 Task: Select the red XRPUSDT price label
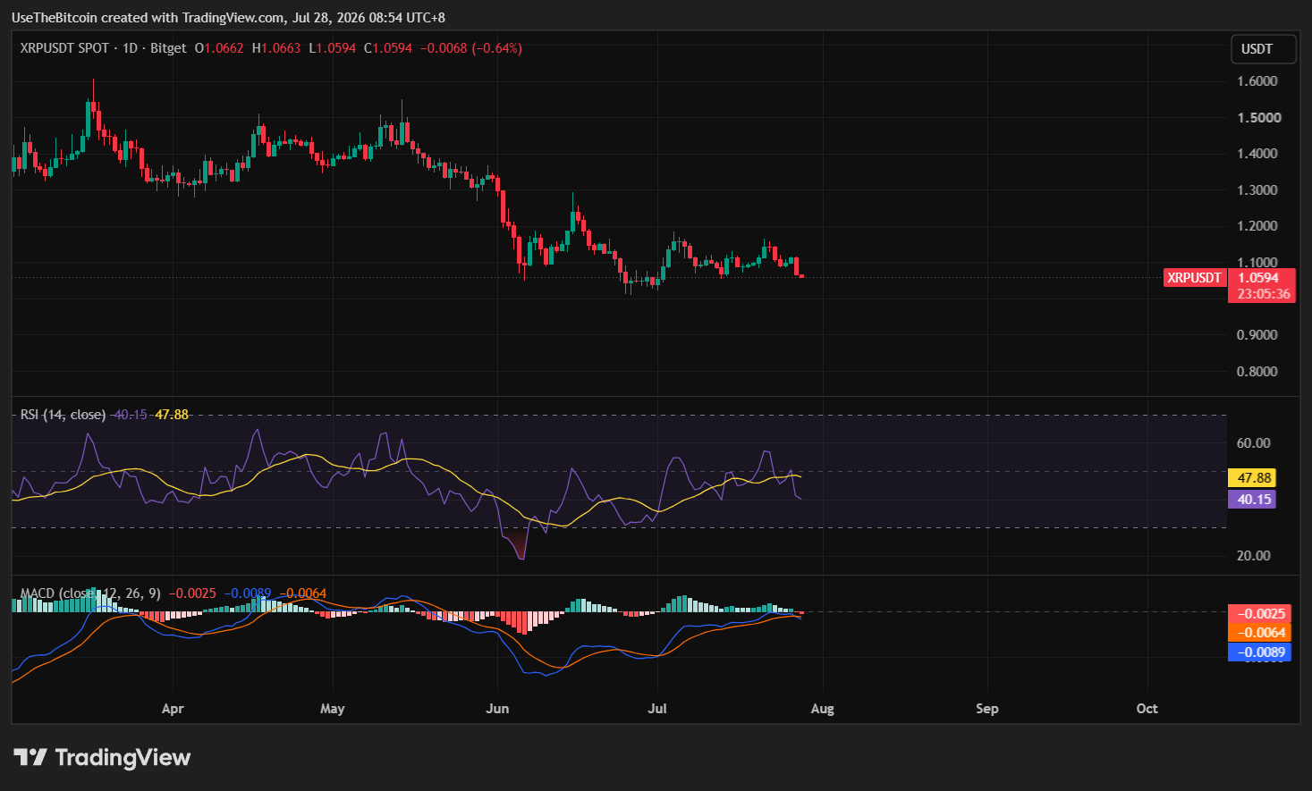coord(1194,278)
